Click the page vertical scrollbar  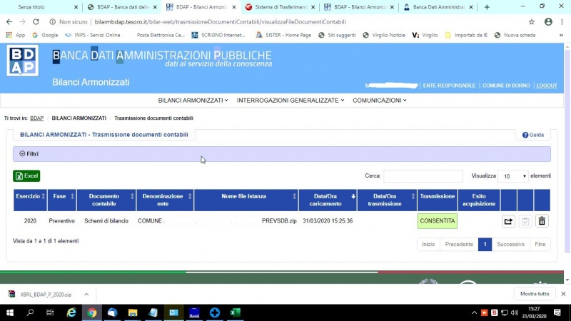[567, 153]
